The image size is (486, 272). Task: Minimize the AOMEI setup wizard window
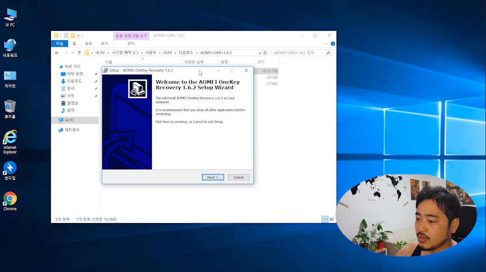[x=219, y=71]
